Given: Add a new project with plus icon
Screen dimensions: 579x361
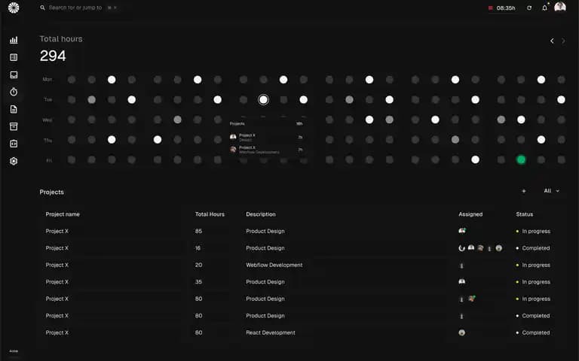Looking at the screenshot, I should 524,191.
